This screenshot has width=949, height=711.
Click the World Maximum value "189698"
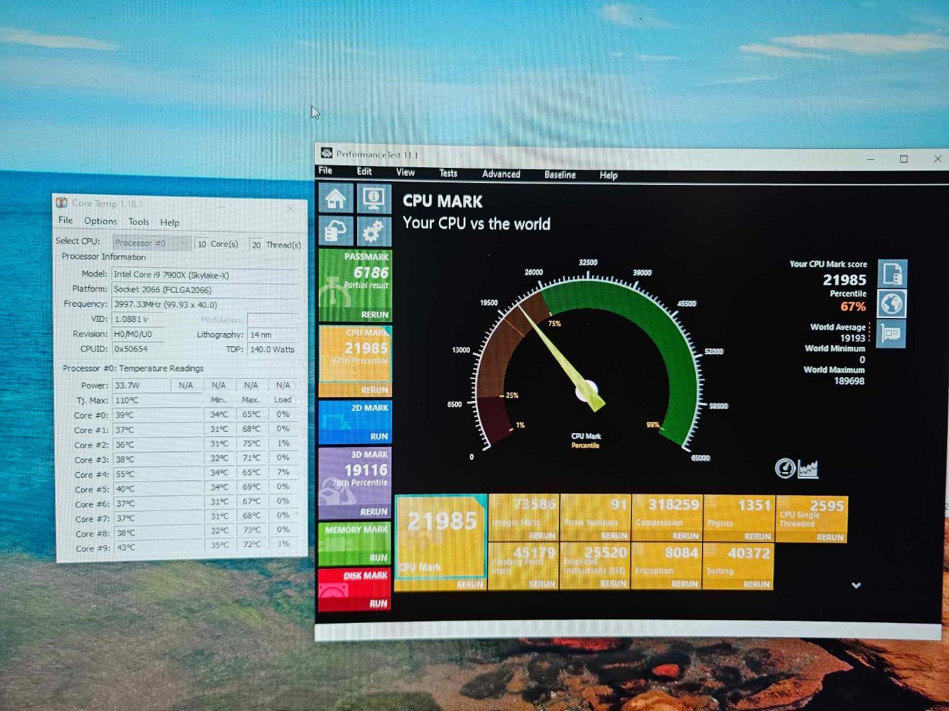tap(849, 381)
